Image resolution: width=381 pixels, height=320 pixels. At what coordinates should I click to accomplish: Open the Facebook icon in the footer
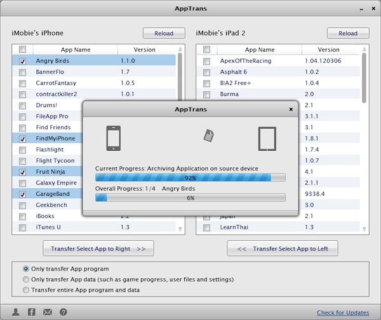point(32,312)
